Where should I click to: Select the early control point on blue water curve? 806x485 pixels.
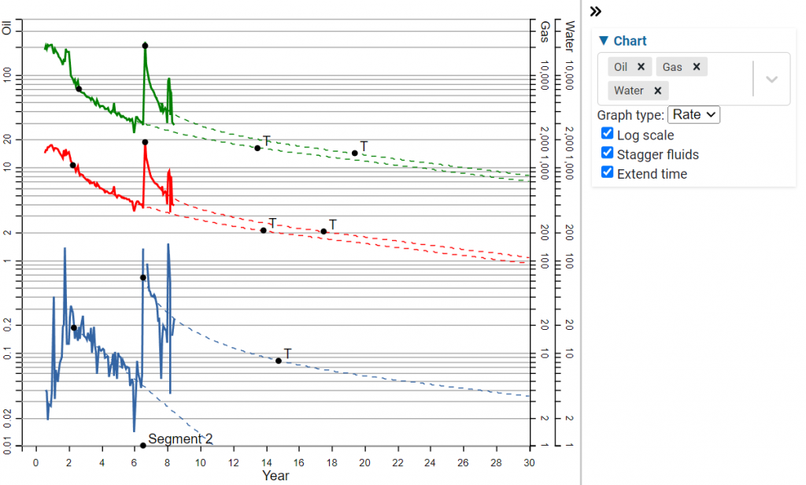73,328
